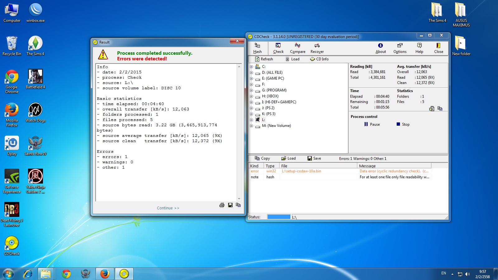Open CDCheck Options
This screenshot has width=498, height=280.
coord(400,48)
